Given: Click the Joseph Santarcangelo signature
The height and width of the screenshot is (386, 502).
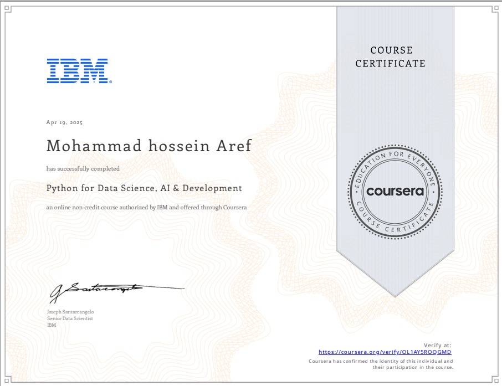Looking at the screenshot, I should coord(116,292).
